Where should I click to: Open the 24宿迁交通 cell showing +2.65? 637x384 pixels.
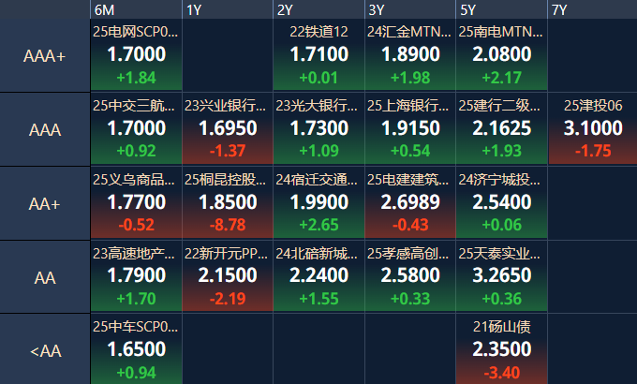click(x=318, y=203)
